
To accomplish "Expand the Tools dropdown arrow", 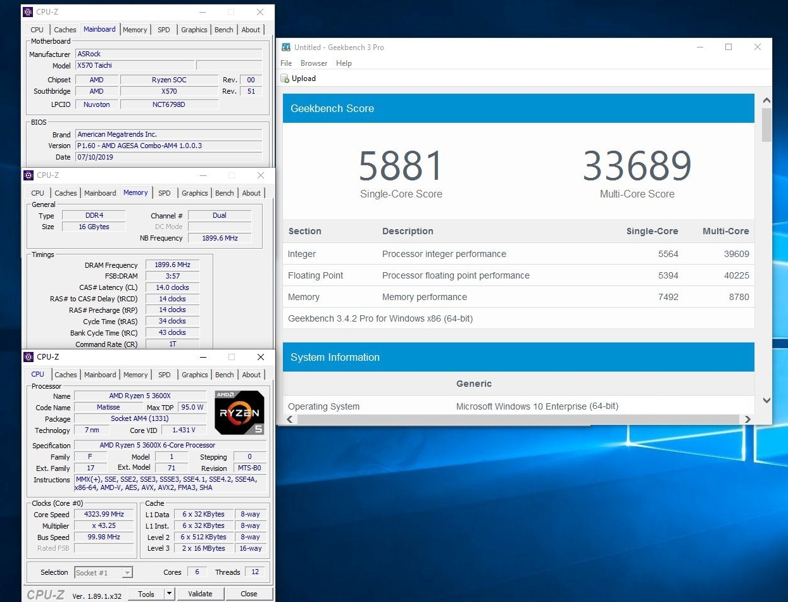I will point(169,594).
